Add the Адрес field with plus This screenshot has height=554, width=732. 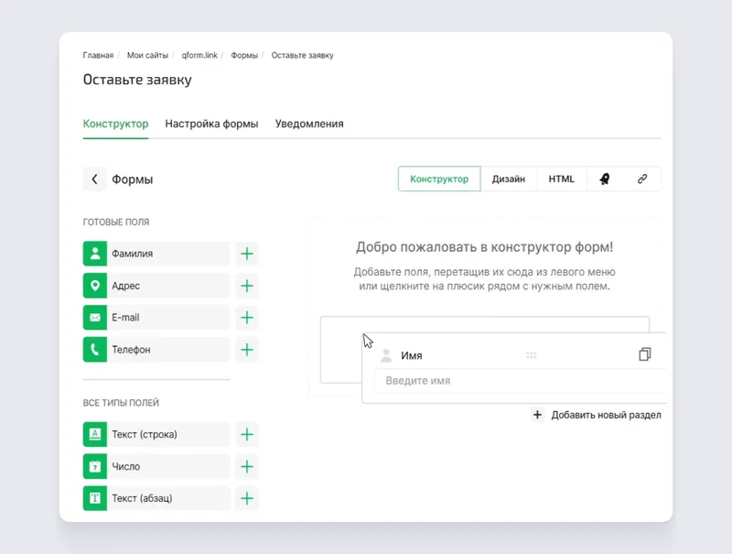point(247,286)
